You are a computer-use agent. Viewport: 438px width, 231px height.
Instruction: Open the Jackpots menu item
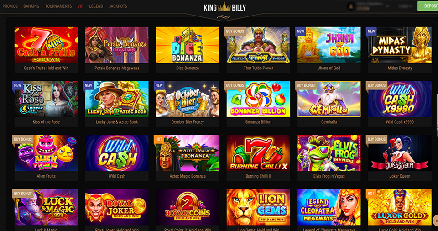click(118, 6)
